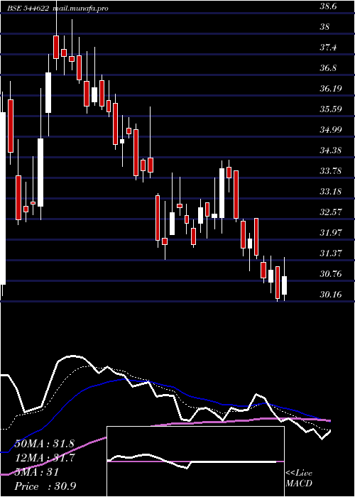Click the 35.59 price axis label
The image size is (355, 497).
pos(331,109)
